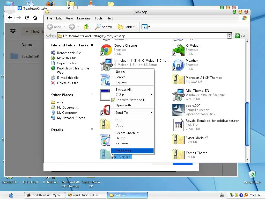The height and width of the screenshot is (199, 265).
Task: Open the Edit menu
Action: tap(59, 18)
